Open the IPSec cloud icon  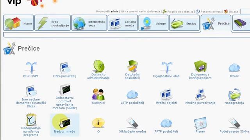234,68
